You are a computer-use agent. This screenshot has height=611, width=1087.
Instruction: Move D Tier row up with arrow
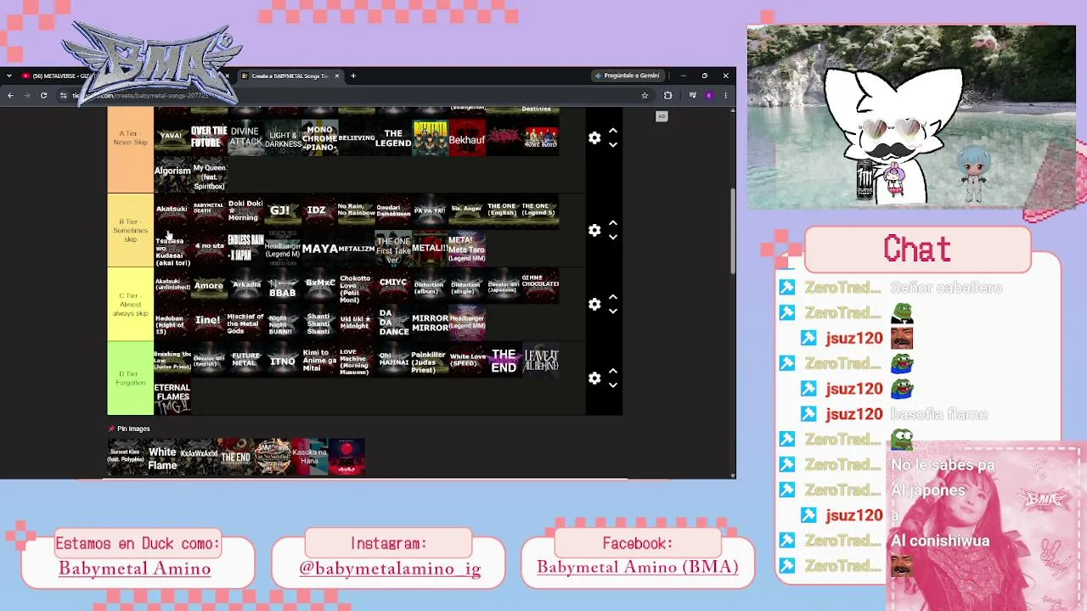point(613,372)
